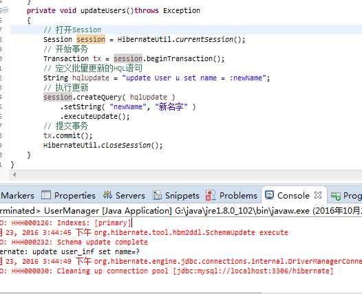
Task: Click session in the beginTransaction line
Action: [x=128, y=59]
